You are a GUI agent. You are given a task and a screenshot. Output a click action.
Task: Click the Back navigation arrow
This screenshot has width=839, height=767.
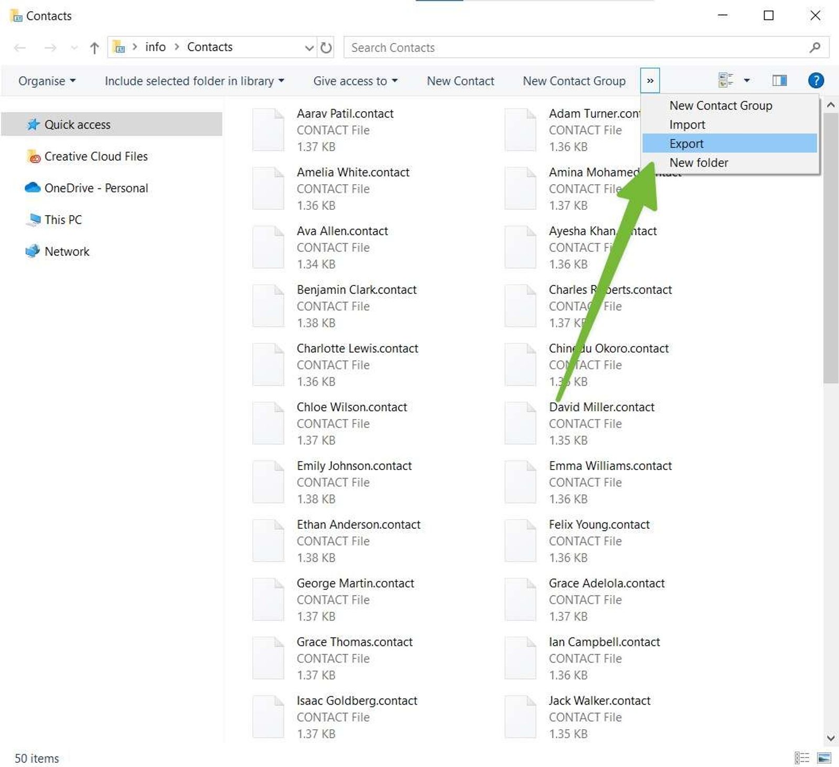pyautogui.click(x=20, y=48)
